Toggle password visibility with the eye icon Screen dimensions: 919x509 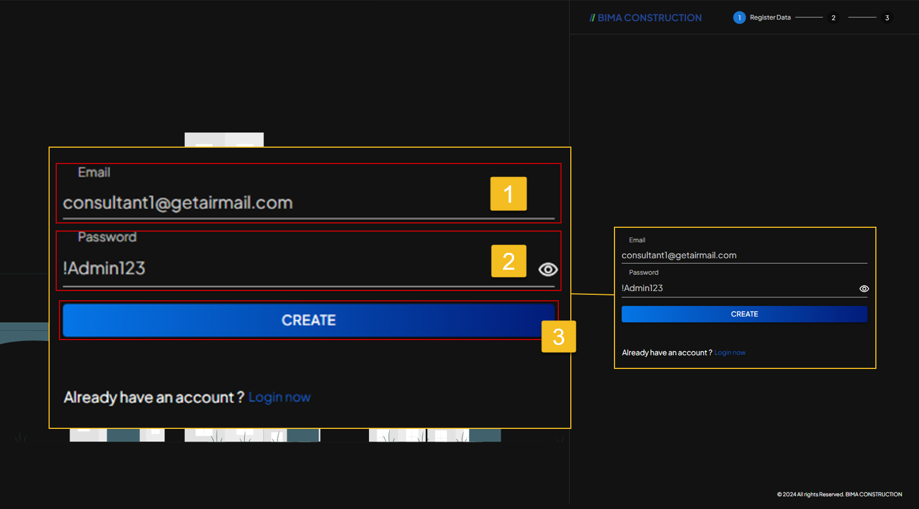click(547, 269)
